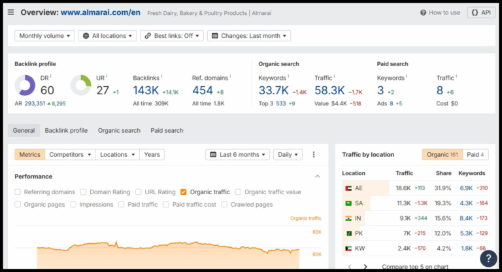The height and width of the screenshot is (272, 502).
Task: Open the Daily interval dropdown
Action: tap(288, 154)
